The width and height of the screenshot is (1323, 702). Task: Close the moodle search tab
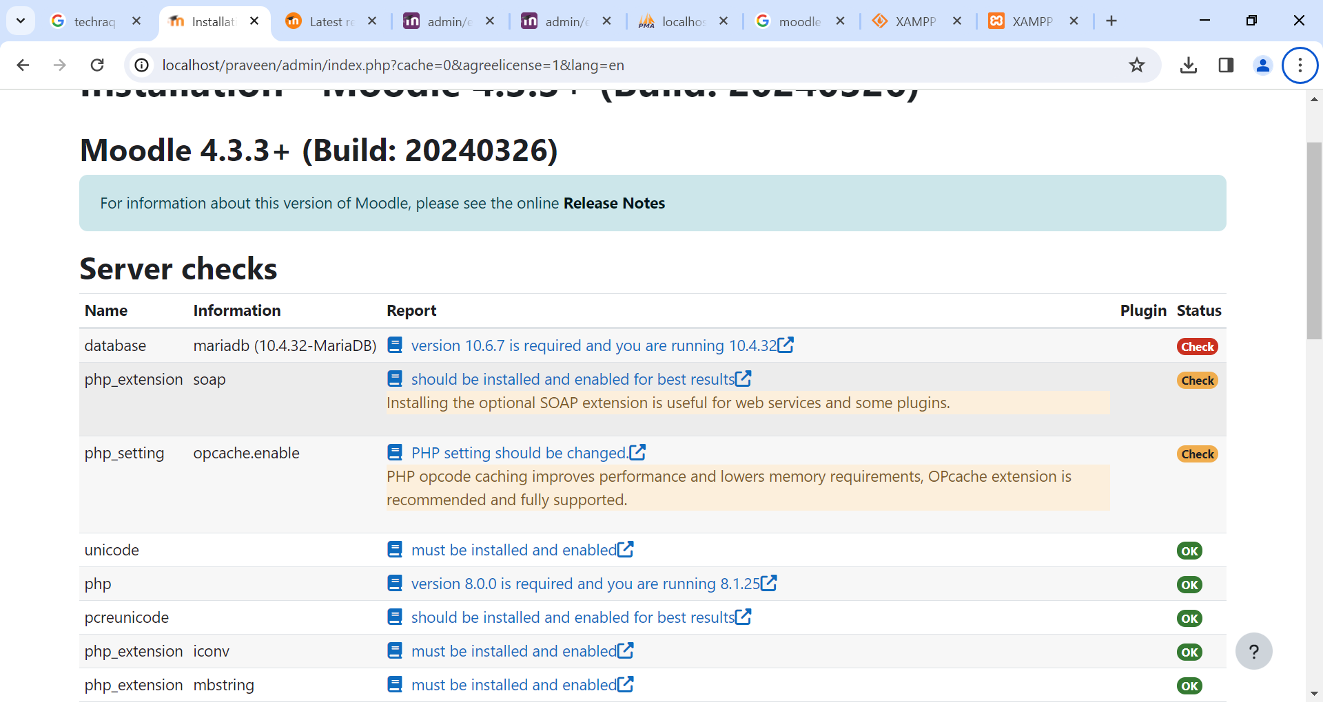coord(840,21)
